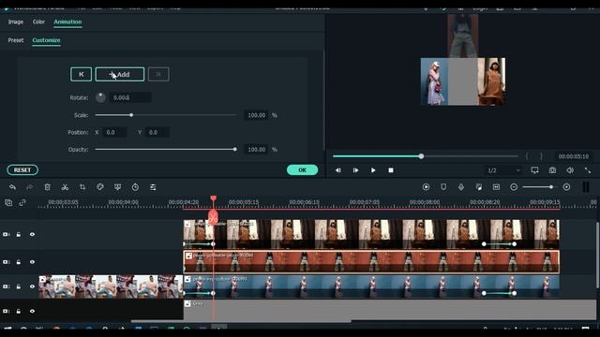This screenshot has height=337, width=600.
Task: Click the add track icon left of ruler
Action: point(8,202)
